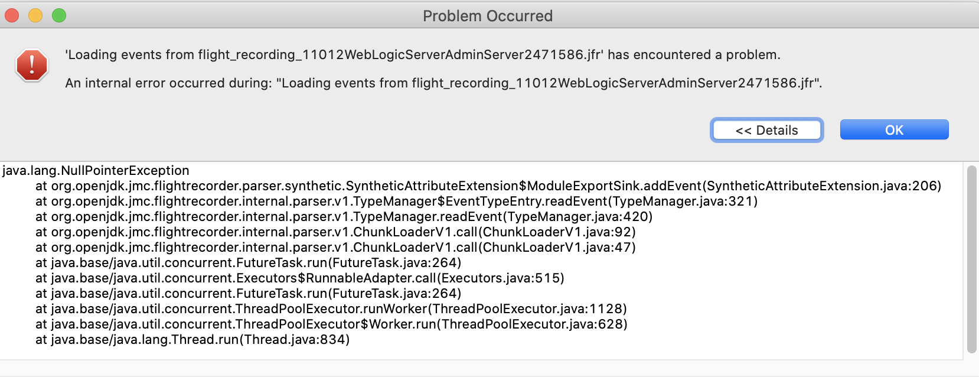Close the Problem Occurred dialog window
This screenshot has height=377, width=979.
[12, 15]
